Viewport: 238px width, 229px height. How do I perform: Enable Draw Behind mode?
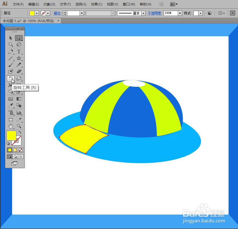pos(15,156)
